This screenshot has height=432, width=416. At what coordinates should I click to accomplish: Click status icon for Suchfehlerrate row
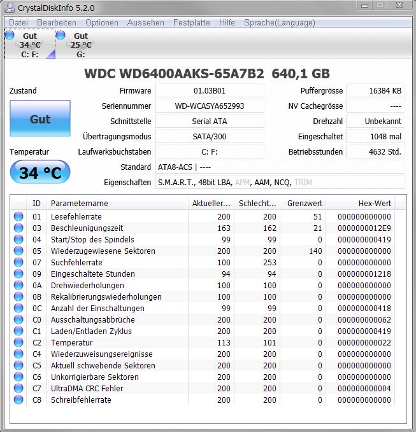pyautogui.click(x=18, y=262)
